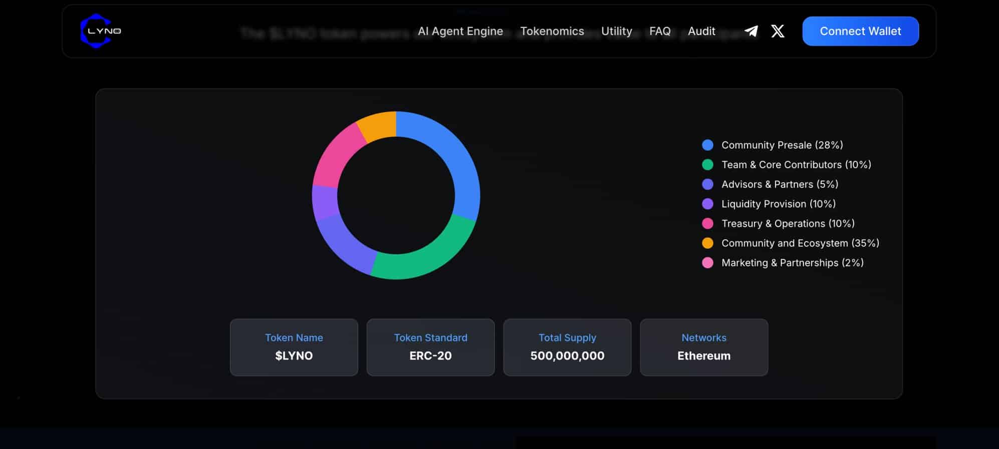Viewport: 999px width, 449px height.
Task: Select the Marketing & Partnerships (2%) label
Action: [793, 263]
